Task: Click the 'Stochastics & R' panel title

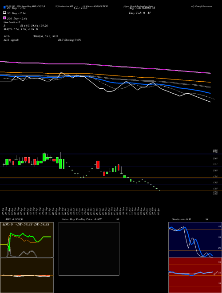Action: click(182, 219)
